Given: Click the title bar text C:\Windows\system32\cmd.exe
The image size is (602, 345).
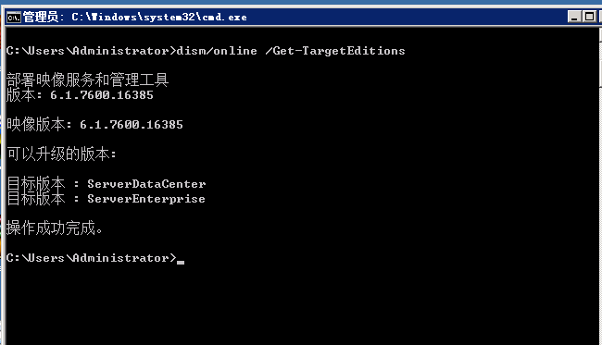Looking at the screenshot, I should (x=159, y=17).
